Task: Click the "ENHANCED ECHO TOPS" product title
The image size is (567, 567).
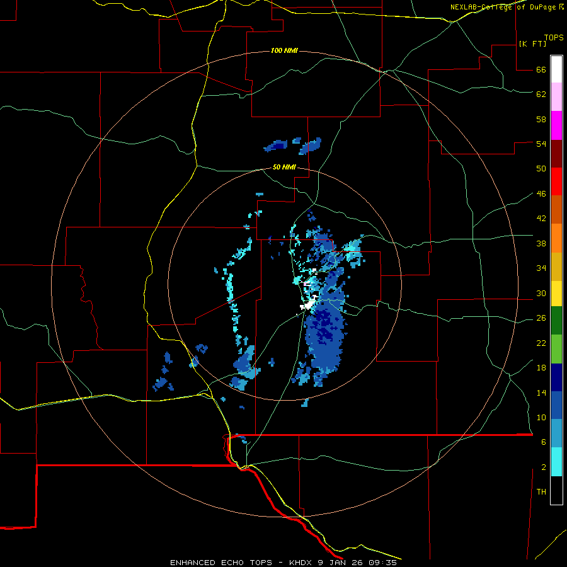Action: 221,563
